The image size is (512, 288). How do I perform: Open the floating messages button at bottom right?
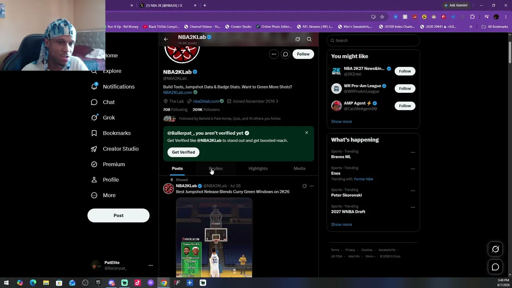tap(495, 267)
